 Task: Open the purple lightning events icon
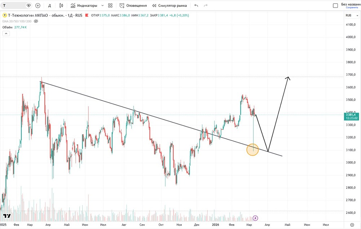[x=255, y=218]
